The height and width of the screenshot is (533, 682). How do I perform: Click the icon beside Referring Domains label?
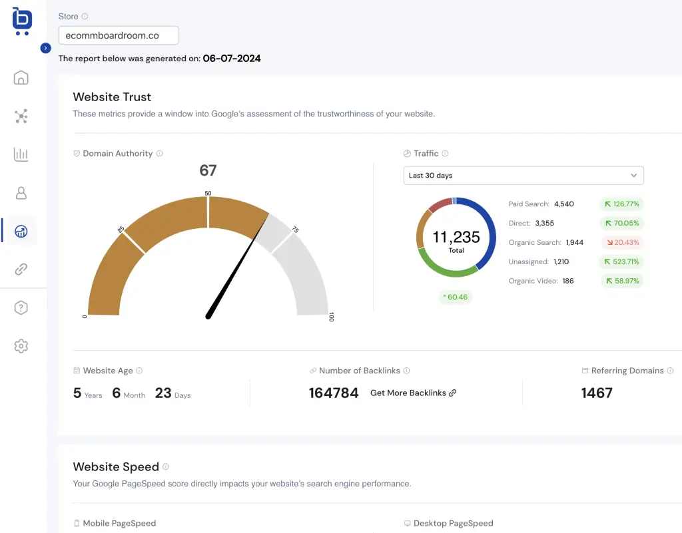pyautogui.click(x=585, y=371)
